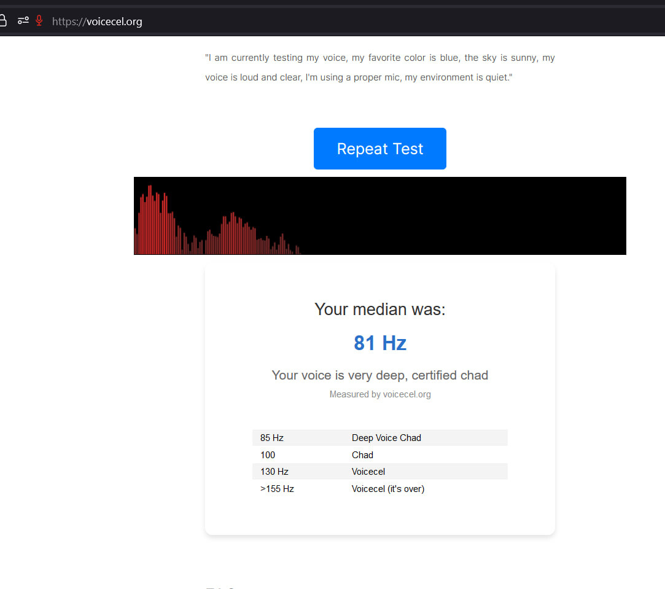Select the 85 Hz table cell
665x589 pixels.
click(x=272, y=438)
